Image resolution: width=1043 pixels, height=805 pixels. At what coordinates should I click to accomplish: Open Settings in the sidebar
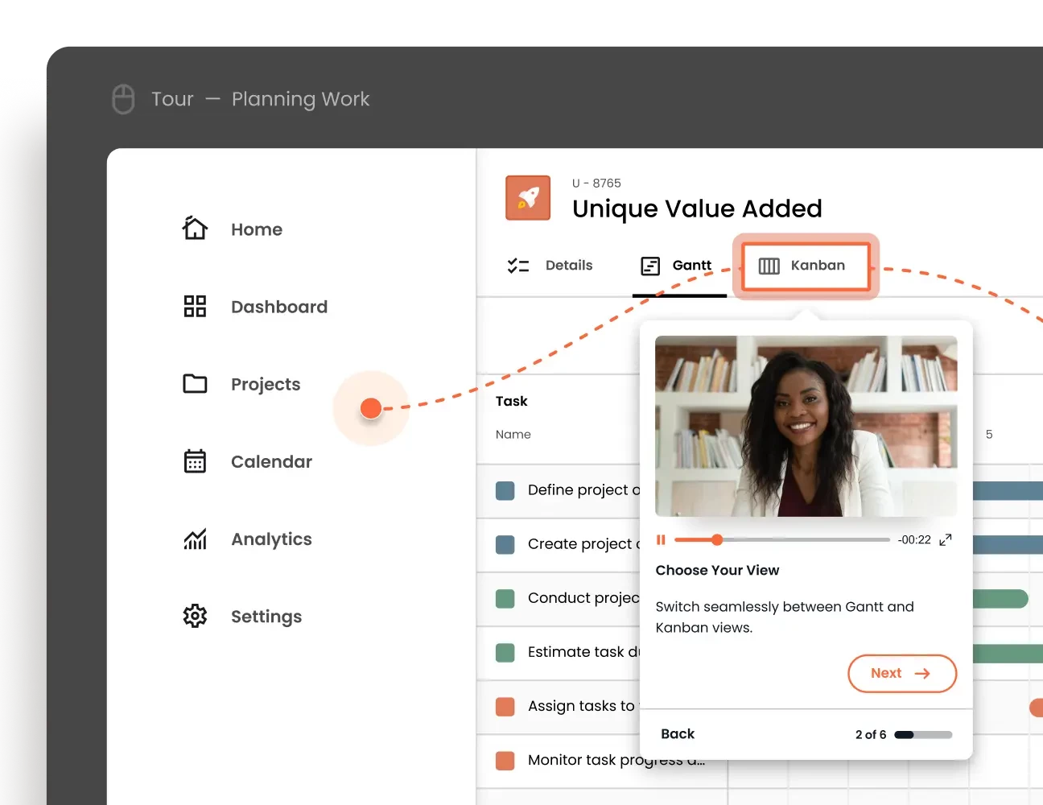tap(242, 616)
